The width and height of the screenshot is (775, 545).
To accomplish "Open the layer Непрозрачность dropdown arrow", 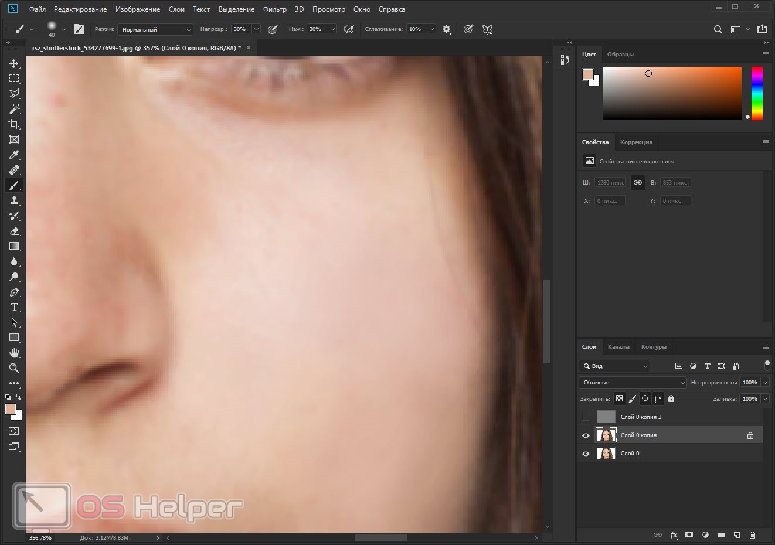I will coord(765,382).
